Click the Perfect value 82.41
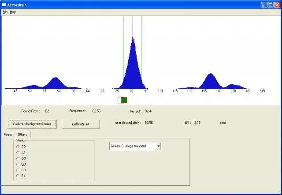This screenshot has height=195, width=282. click(148, 111)
